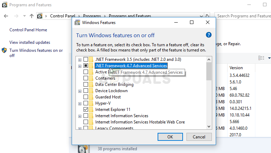Click version 14.0.24215.1 in programs list

click(240, 108)
